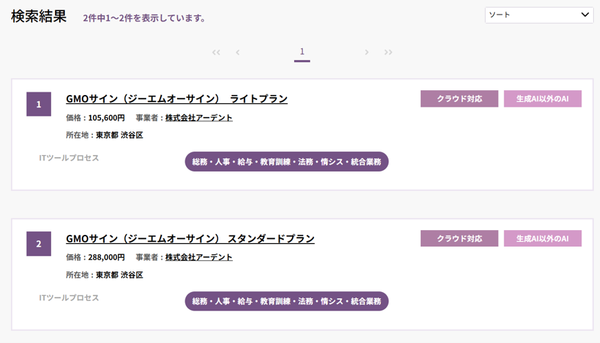Image resolution: width=600 pixels, height=343 pixels.
Task: Click the process pill in the ライトプラン result
Action: pyautogui.click(x=287, y=162)
